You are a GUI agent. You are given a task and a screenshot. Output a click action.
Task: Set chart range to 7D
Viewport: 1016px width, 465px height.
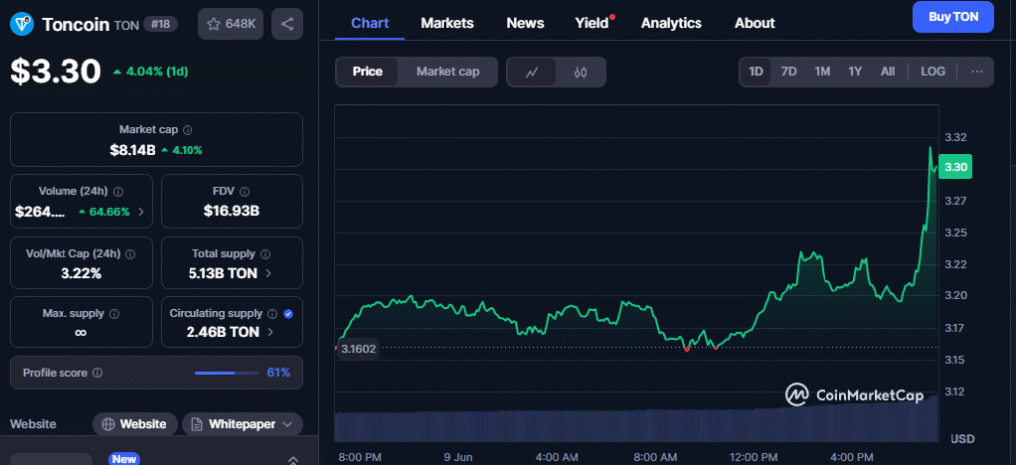click(789, 72)
